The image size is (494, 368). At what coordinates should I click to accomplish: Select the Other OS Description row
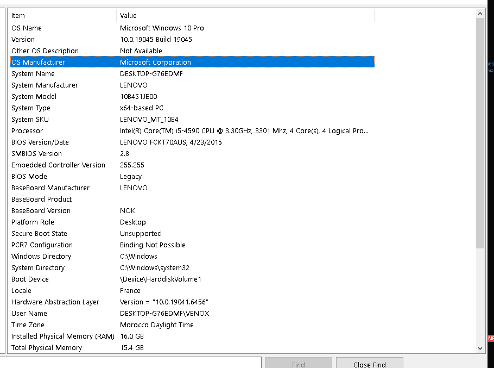[192, 51]
